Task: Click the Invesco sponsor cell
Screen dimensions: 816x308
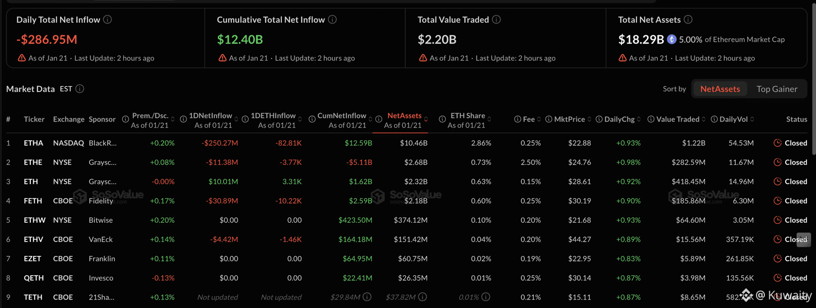Action: (x=101, y=278)
